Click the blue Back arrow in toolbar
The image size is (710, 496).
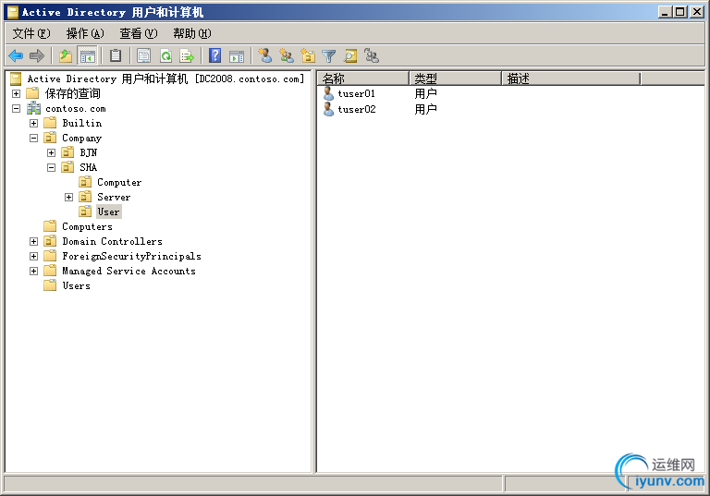click(16, 56)
